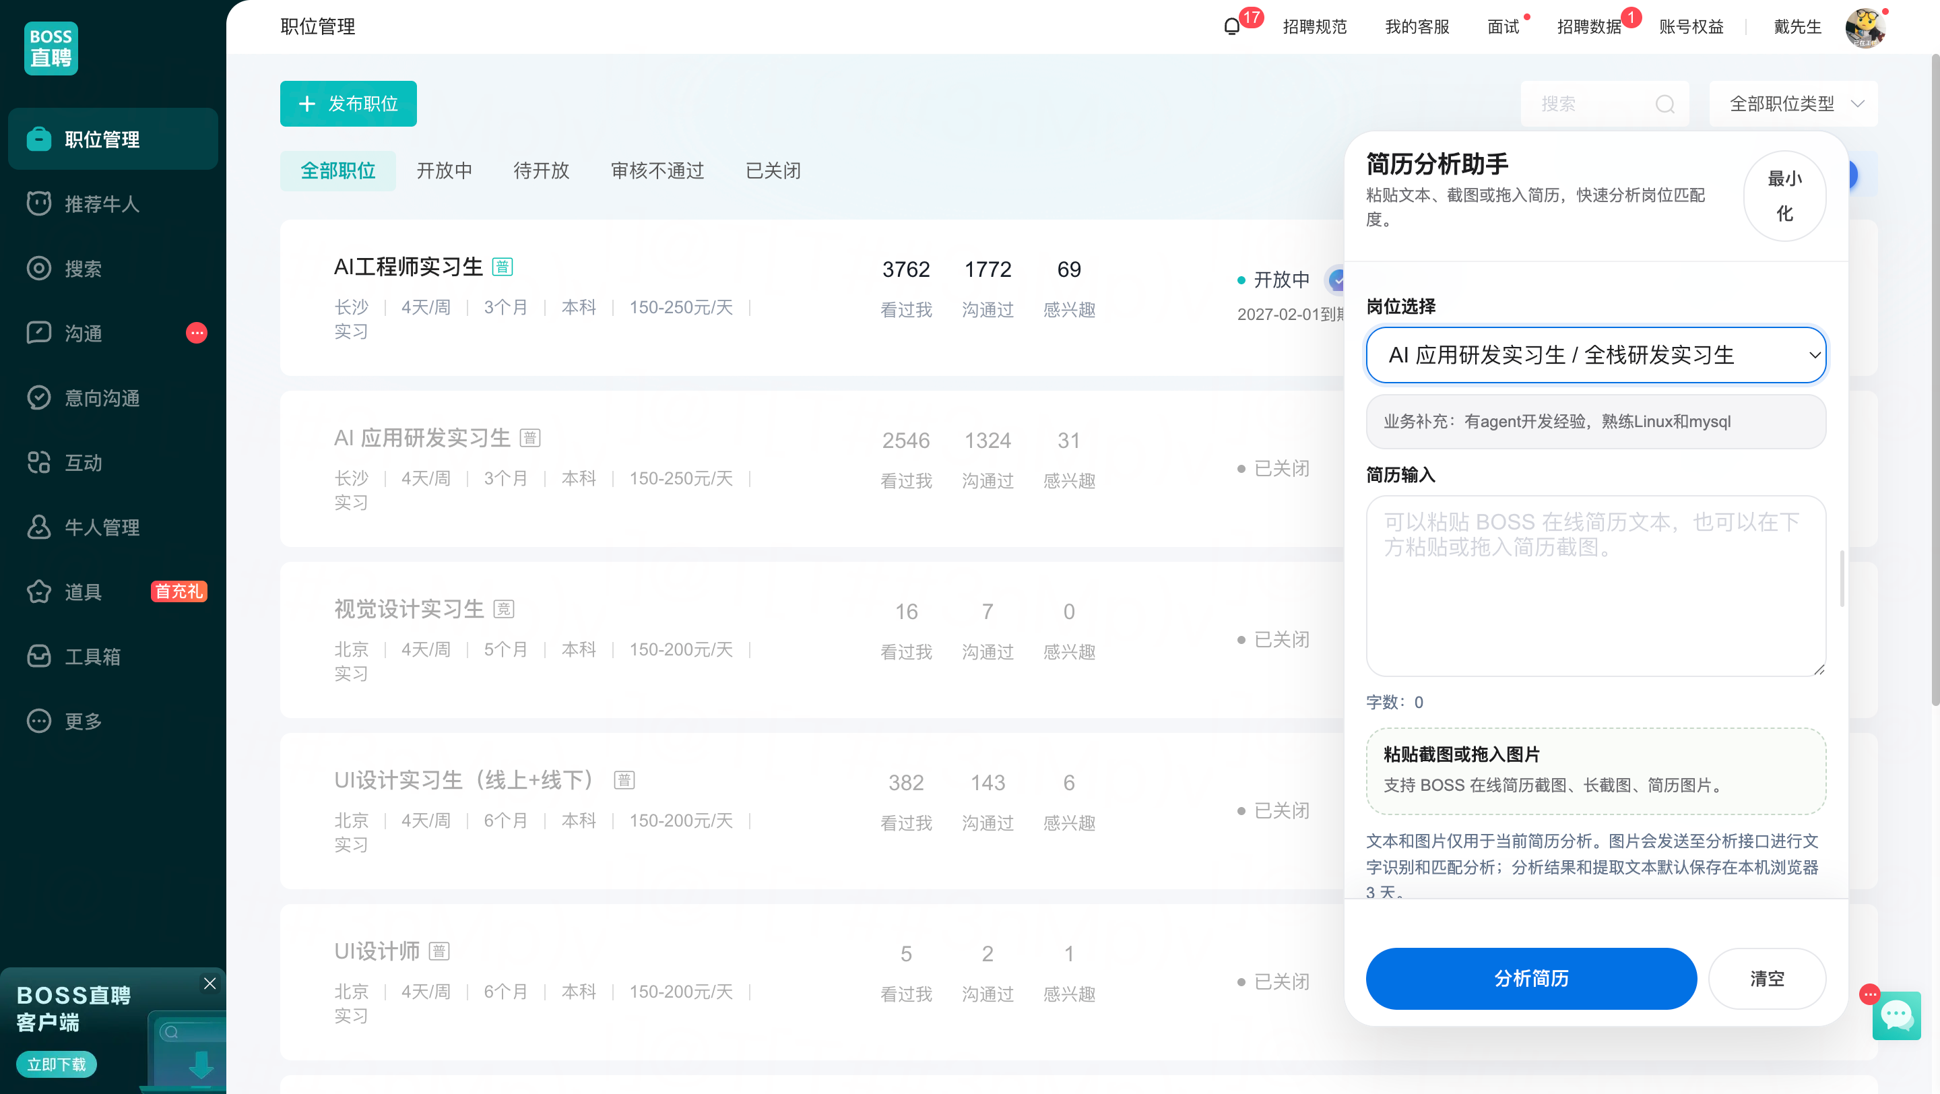Open 牛人管理 person icon in sidebar
This screenshot has width=1940, height=1094.
[38, 527]
